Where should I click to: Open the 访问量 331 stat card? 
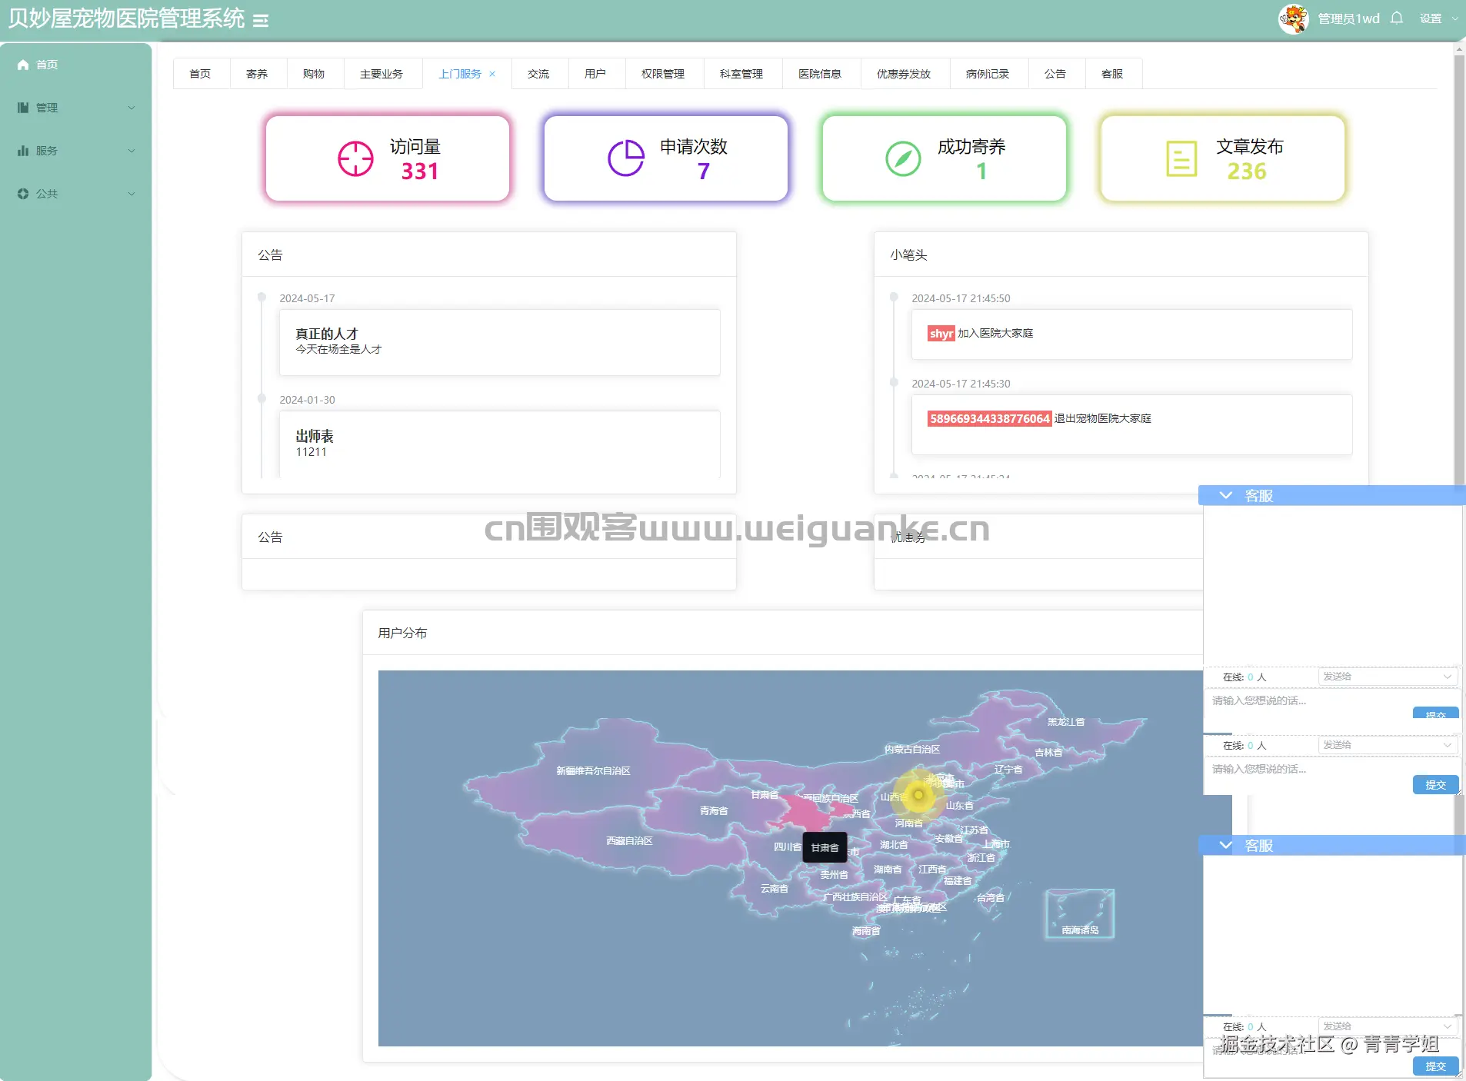coord(388,158)
